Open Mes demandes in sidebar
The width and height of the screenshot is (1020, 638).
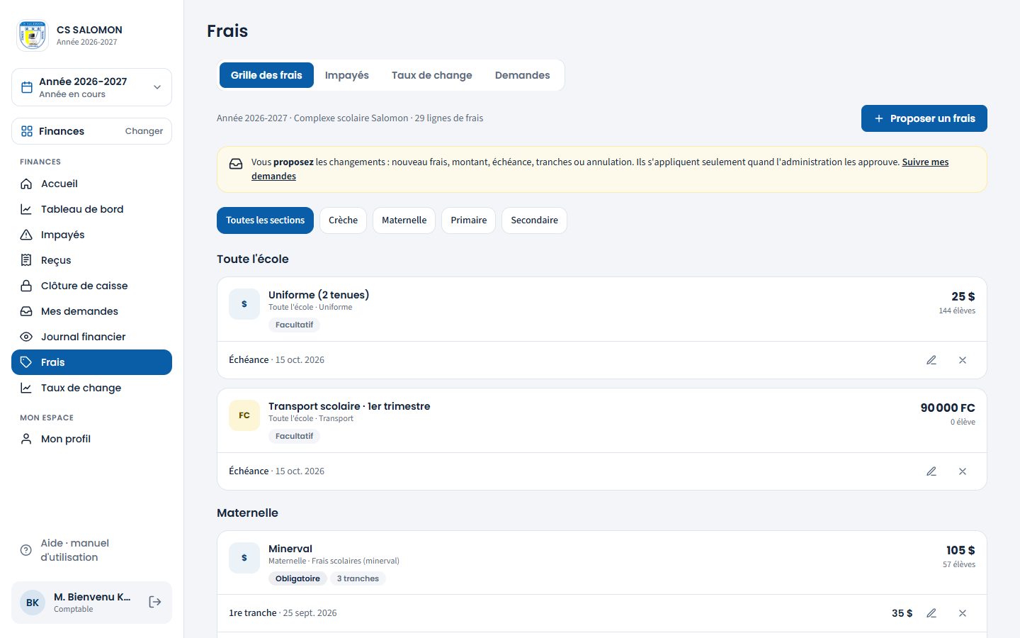(x=91, y=311)
